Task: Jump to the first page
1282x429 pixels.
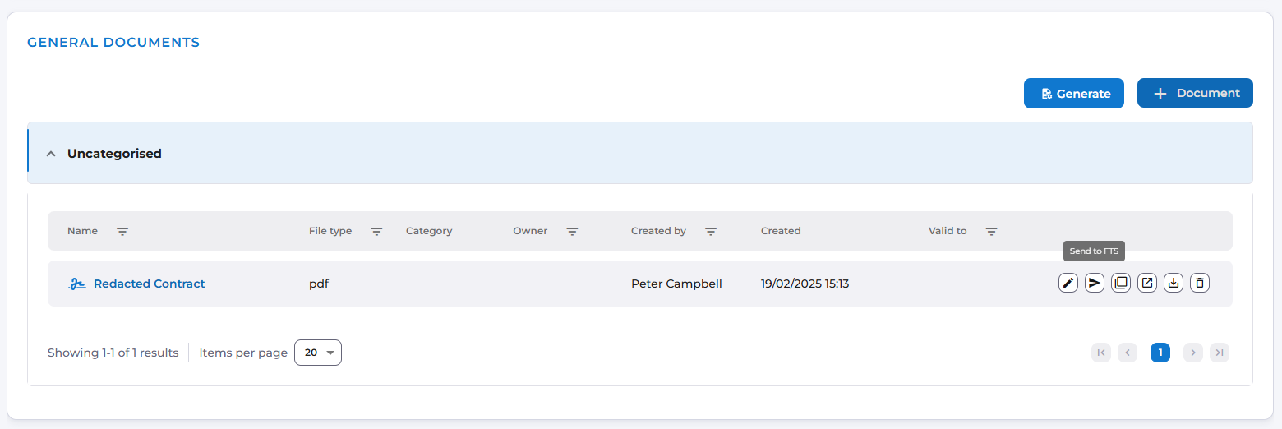Action: [x=1101, y=353]
